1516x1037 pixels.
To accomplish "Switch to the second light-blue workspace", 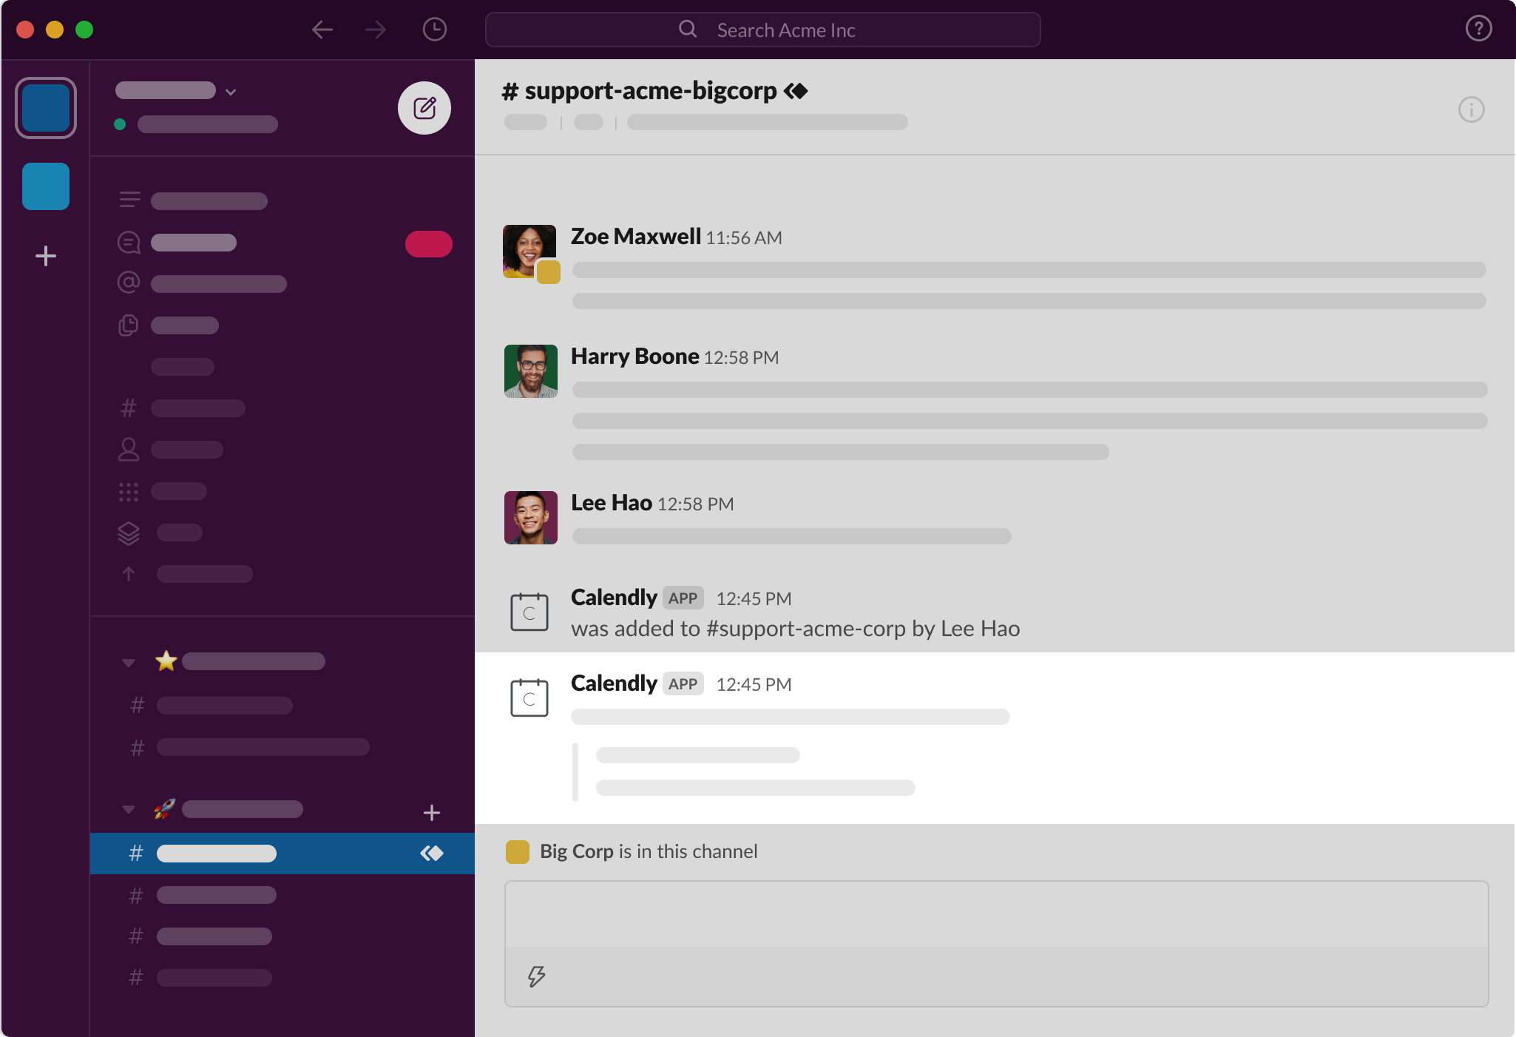I will 46,186.
